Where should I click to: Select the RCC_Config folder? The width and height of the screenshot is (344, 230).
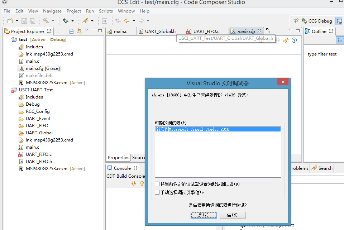pyautogui.click(x=34, y=111)
